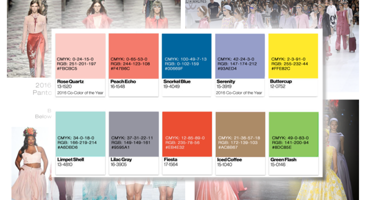
Task: Click hex value #FFE82C
Action: tap(280, 68)
